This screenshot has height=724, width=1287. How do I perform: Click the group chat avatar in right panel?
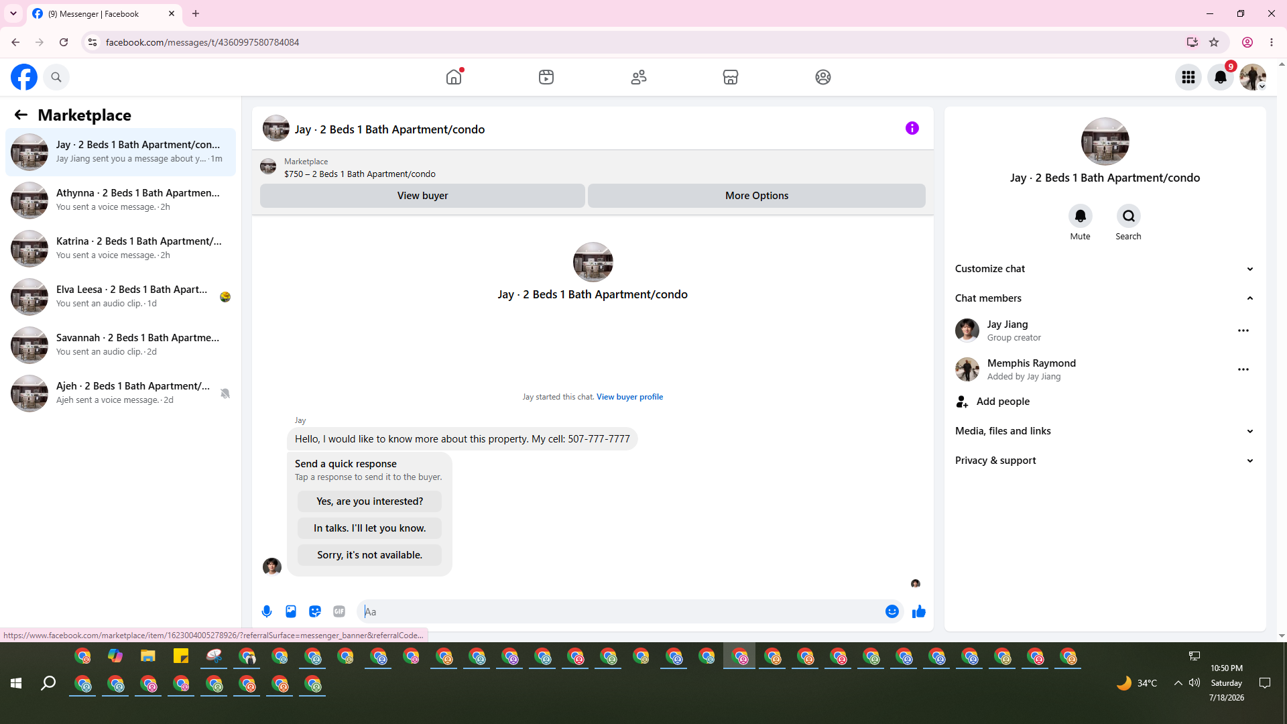[x=1105, y=141]
